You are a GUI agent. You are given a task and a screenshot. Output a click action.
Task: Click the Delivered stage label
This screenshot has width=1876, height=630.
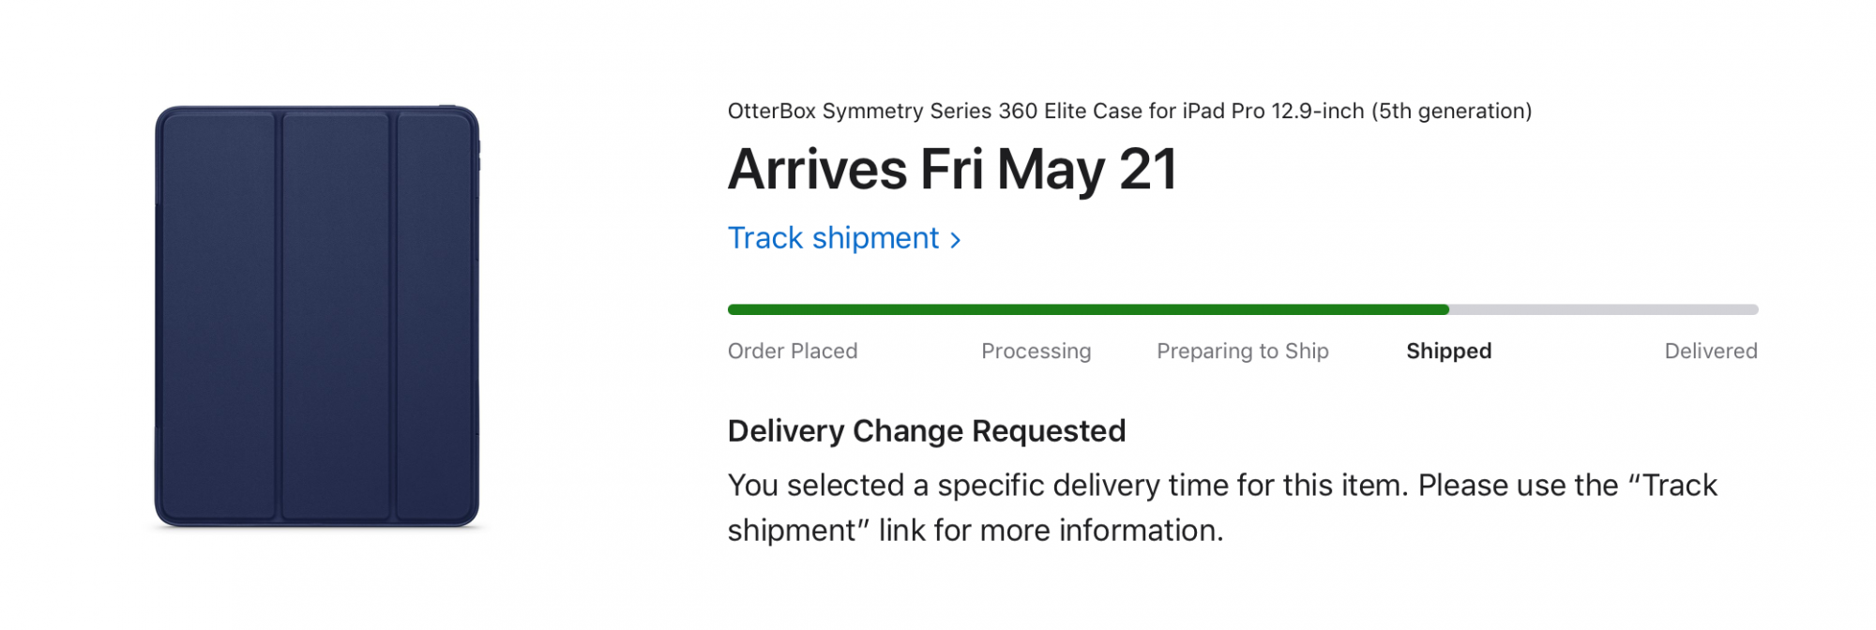coord(1710,351)
